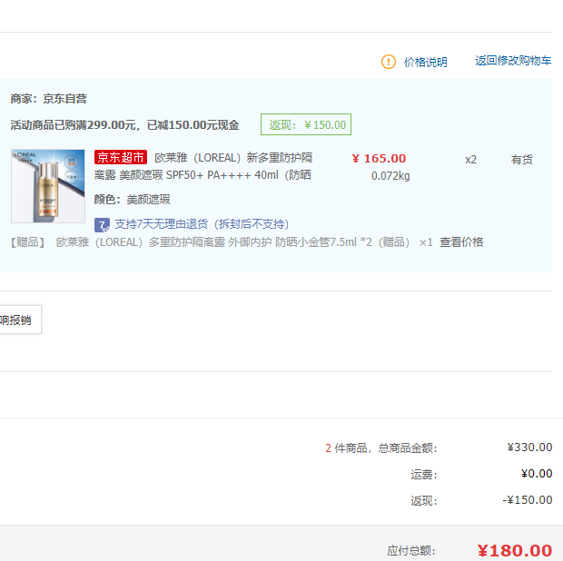Click the red 京东超市 tag
The image size is (563, 561).
point(121,157)
